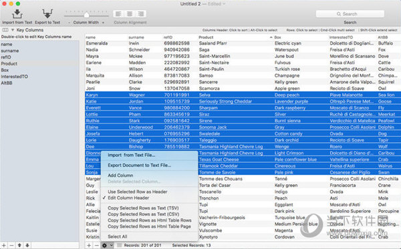
Task: Click the gear action menu icon
Action: 104,246
